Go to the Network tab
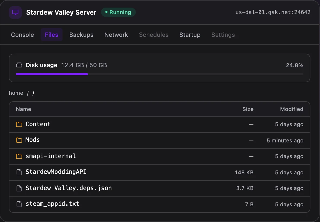Viewport: 320px width, 222px height. (x=116, y=35)
